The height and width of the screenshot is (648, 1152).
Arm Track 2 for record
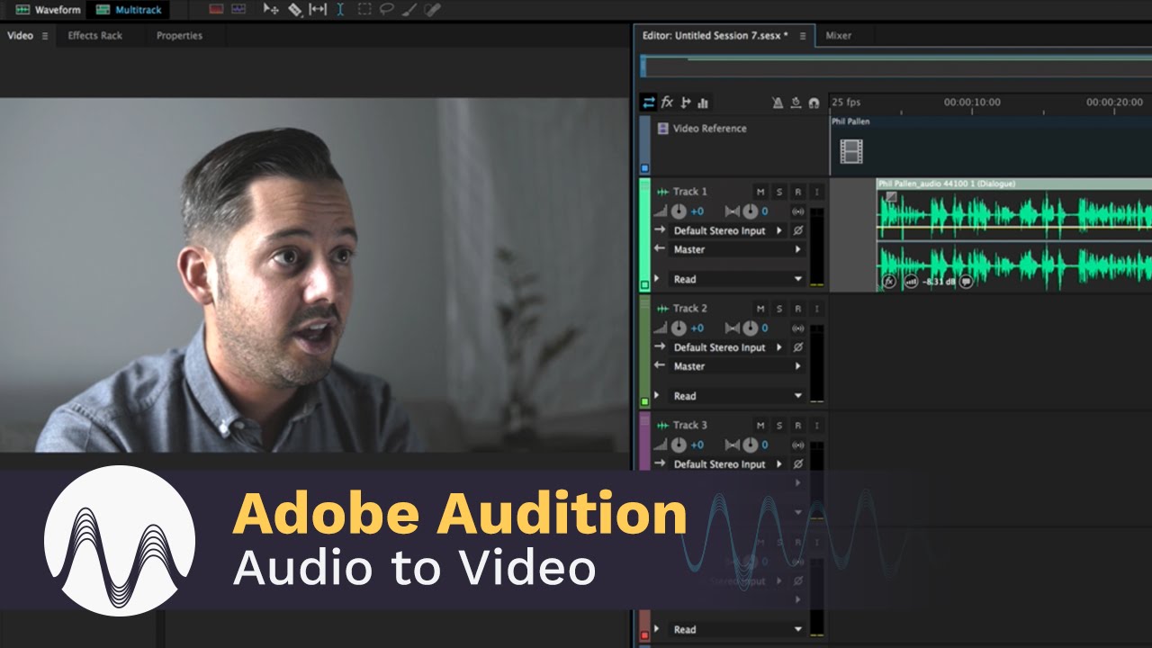pos(798,309)
